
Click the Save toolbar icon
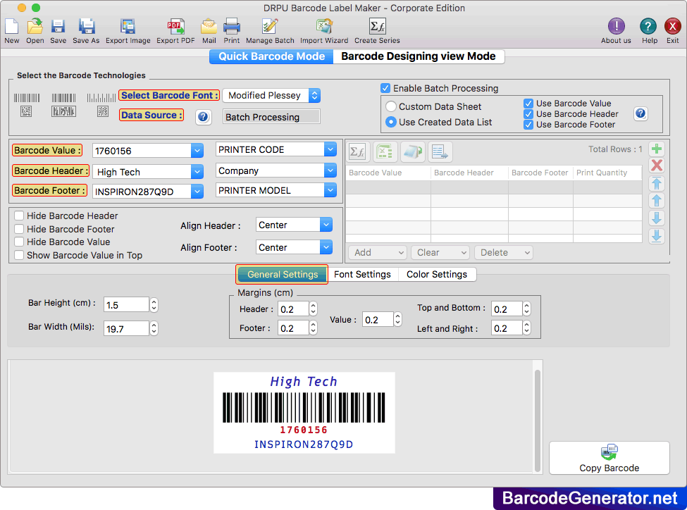tap(58, 27)
